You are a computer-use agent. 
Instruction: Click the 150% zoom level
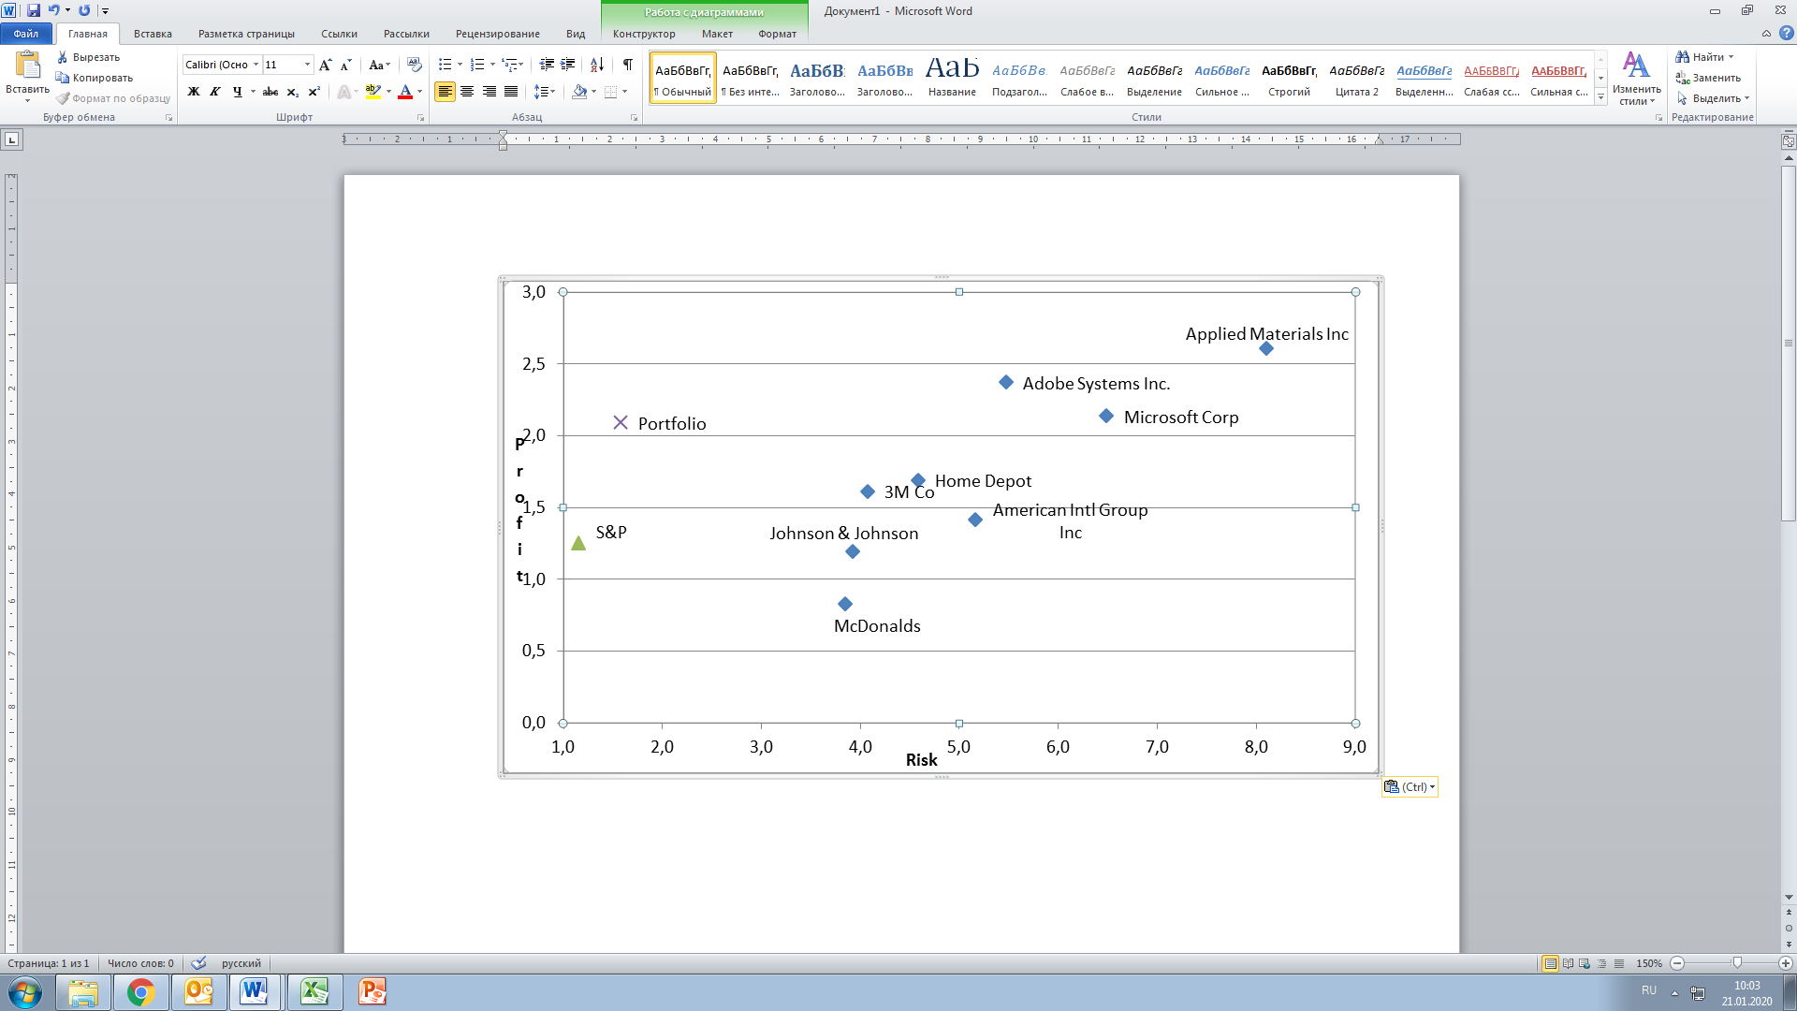coord(1648,963)
